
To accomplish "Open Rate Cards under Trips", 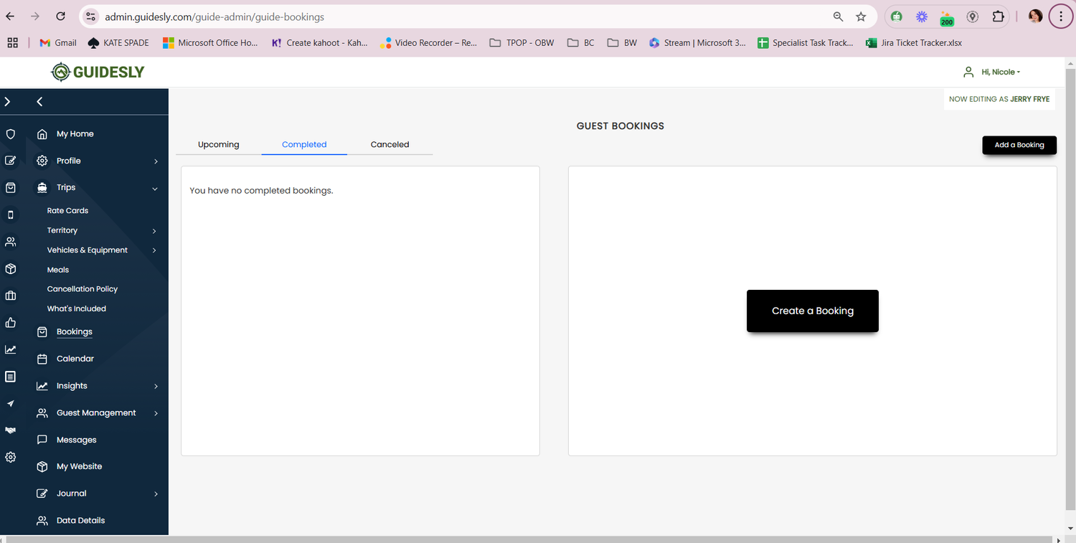I will point(67,211).
